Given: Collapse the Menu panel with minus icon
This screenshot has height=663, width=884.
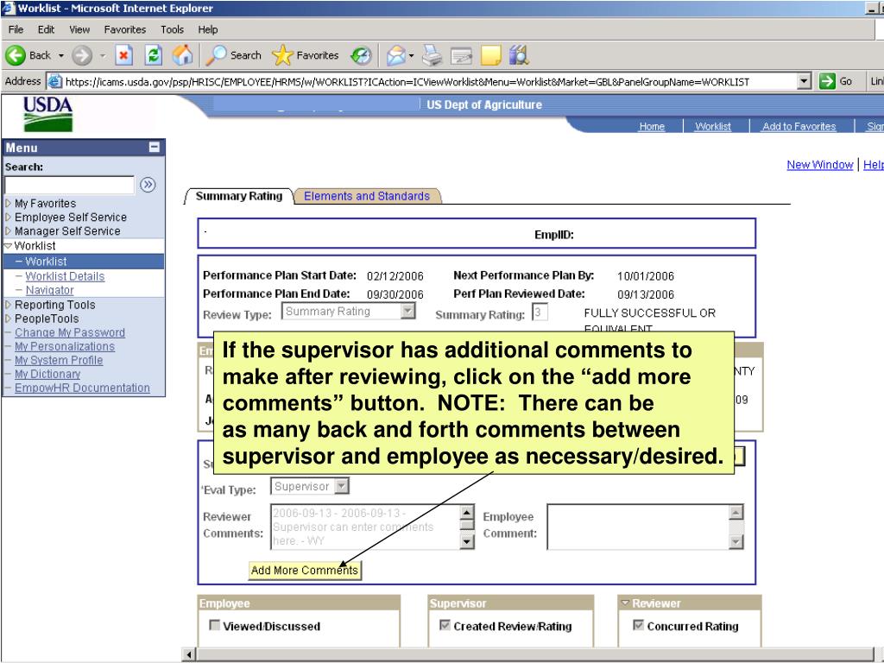Looking at the screenshot, I should click(154, 148).
